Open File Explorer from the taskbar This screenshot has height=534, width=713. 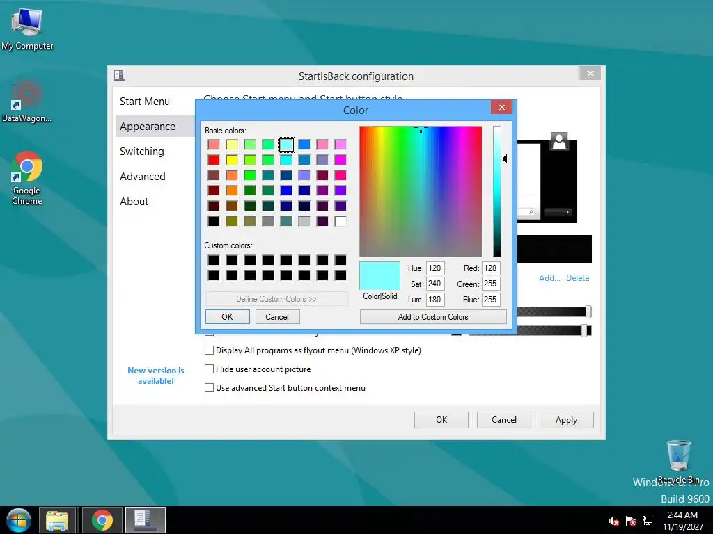(x=57, y=520)
